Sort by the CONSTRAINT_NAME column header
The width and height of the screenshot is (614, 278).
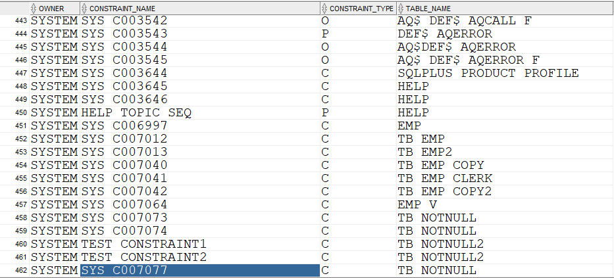[200, 8]
